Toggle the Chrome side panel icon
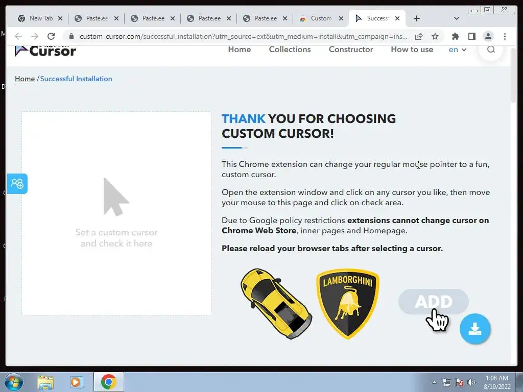 [x=471, y=36]
